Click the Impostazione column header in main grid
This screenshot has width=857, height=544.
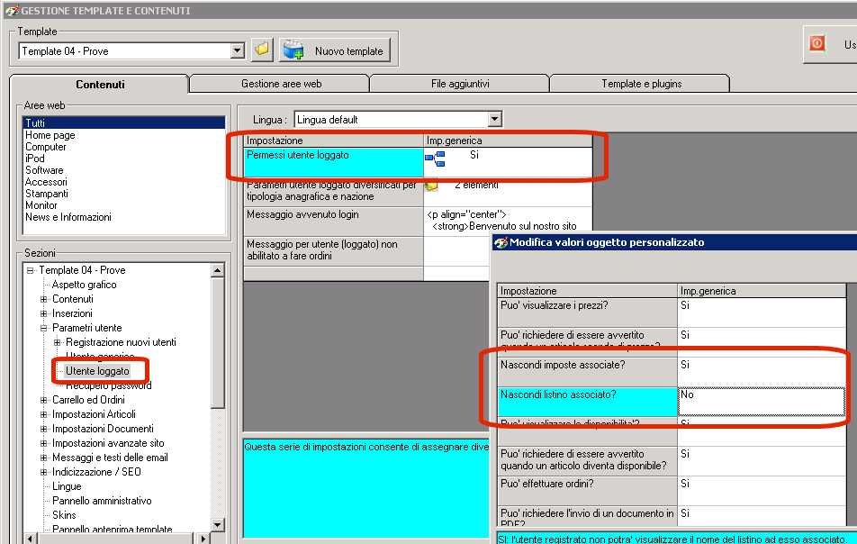(333, 141)
